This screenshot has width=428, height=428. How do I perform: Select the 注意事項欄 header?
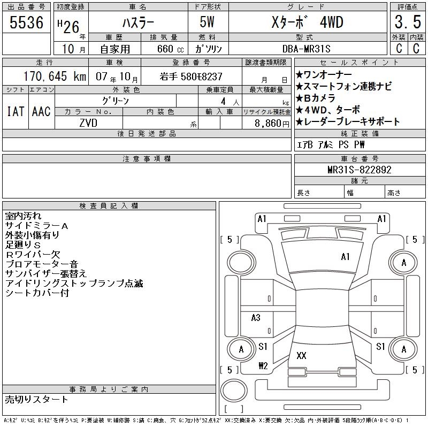pyautogui.click(x=147, y=159)
